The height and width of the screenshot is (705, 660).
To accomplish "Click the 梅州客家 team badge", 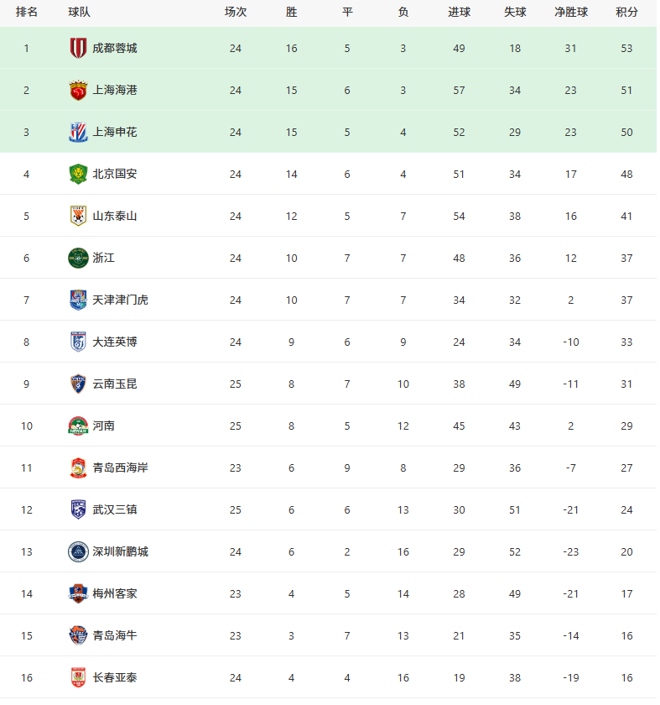I will point(78,593).
